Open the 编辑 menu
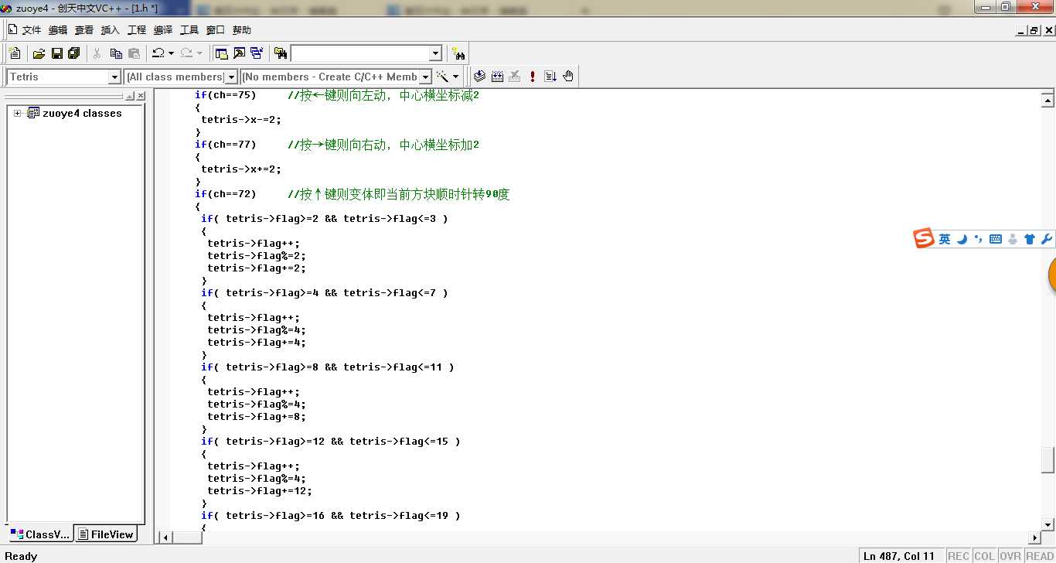Viewport: 1056px width, 563px height. (x=58, y=30)
